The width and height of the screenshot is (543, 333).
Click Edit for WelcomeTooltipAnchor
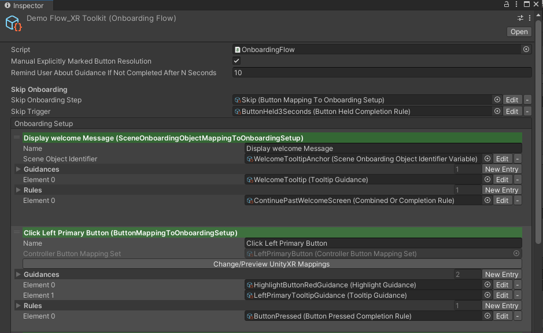click(502, 158)
